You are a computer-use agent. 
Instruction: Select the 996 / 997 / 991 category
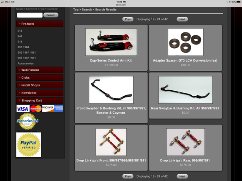pos(27,58)
